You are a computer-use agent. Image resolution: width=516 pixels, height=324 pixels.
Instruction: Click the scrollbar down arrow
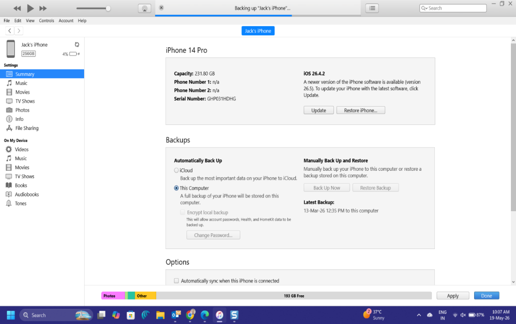coord(513,282)
